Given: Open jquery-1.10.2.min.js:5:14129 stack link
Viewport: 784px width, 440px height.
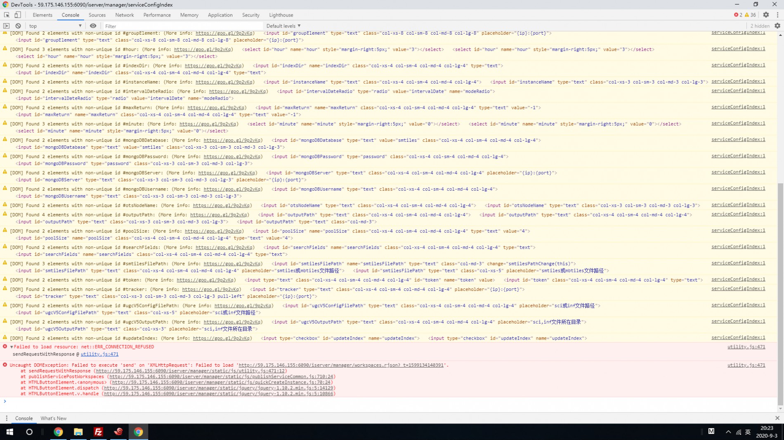Looking at the screenshot, I should [218, 388].
